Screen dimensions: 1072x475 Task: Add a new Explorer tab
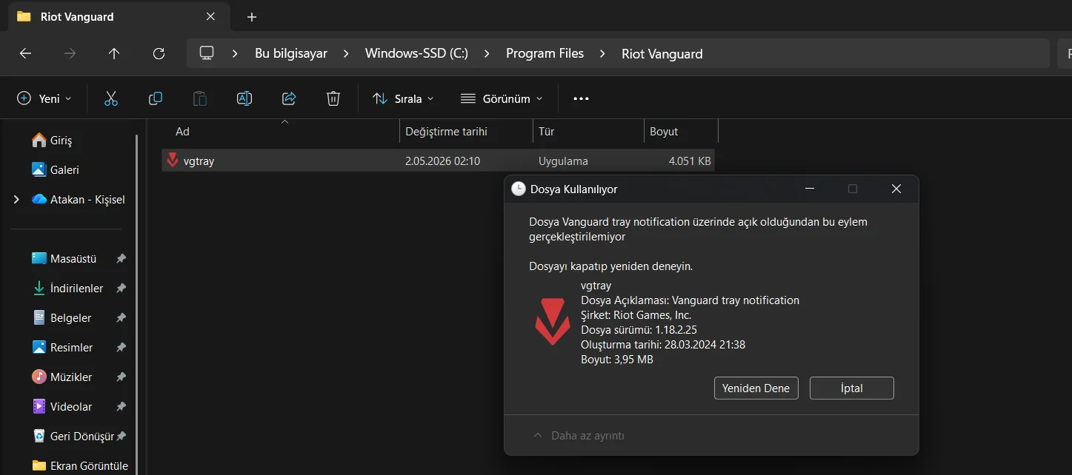coord(252,16)
